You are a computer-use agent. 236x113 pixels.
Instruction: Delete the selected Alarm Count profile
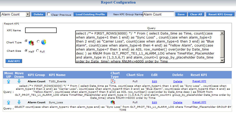tap(38, 14)
